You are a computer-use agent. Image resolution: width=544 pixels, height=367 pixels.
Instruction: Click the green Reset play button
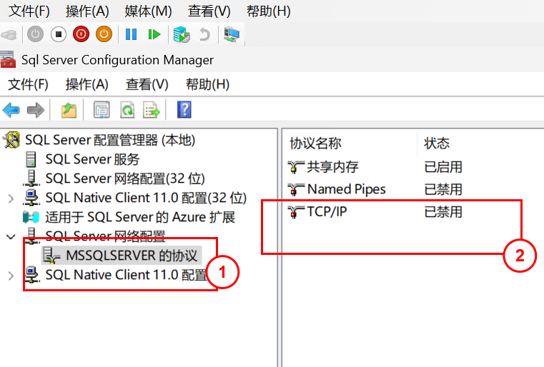(x=154, y=34)
